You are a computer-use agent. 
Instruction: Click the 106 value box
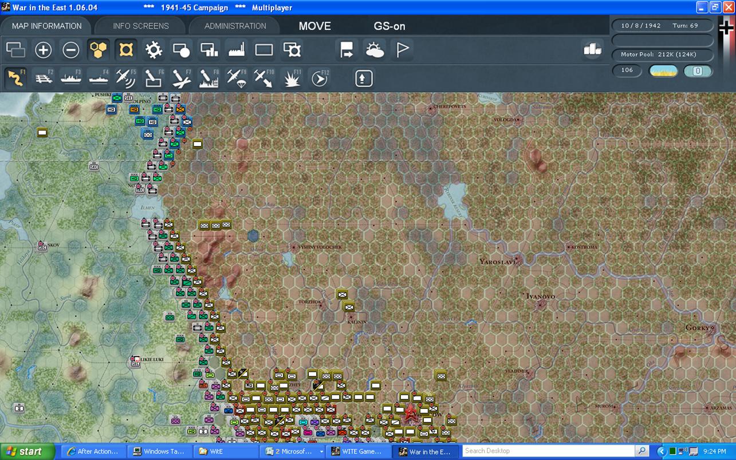click(627, 70)
